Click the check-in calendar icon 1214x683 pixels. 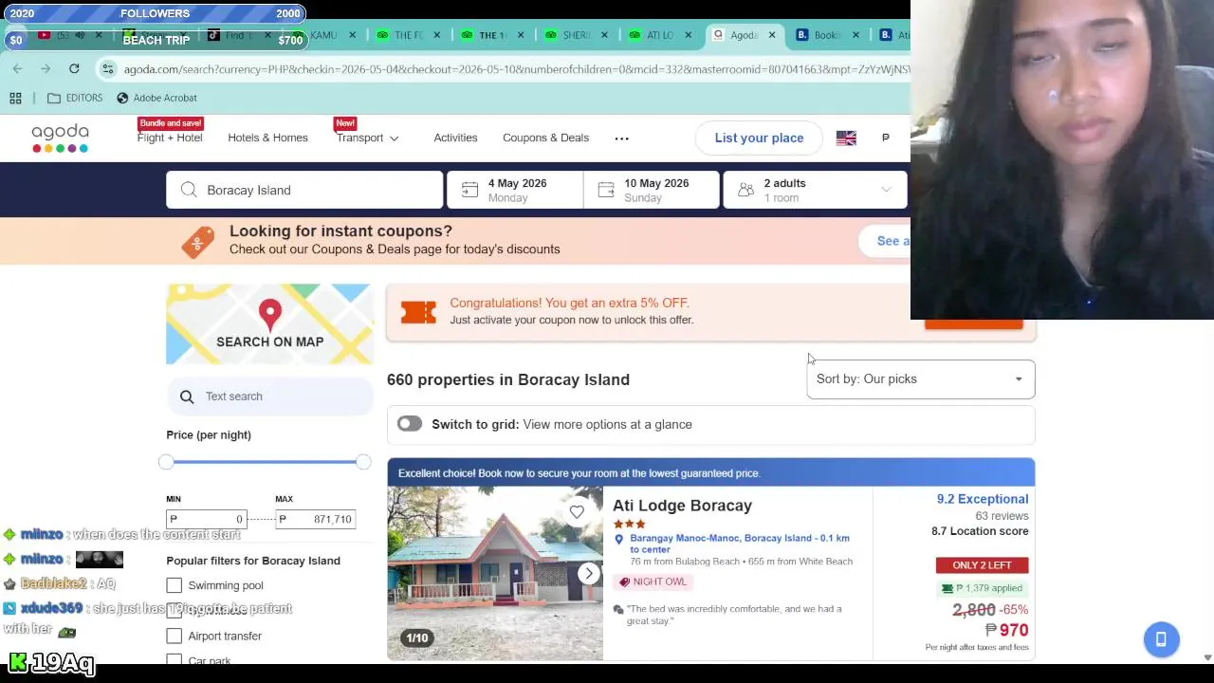coord(469,190)
